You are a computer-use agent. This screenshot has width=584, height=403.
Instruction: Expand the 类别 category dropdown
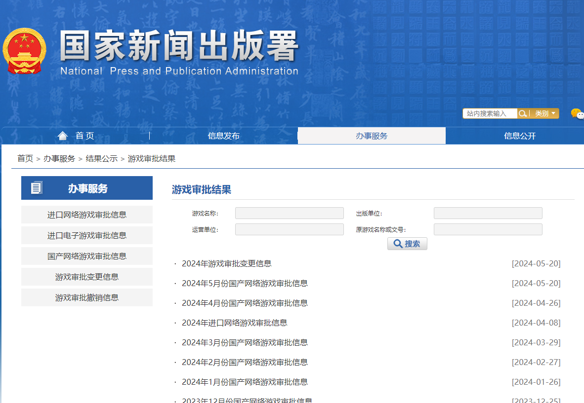545,113
